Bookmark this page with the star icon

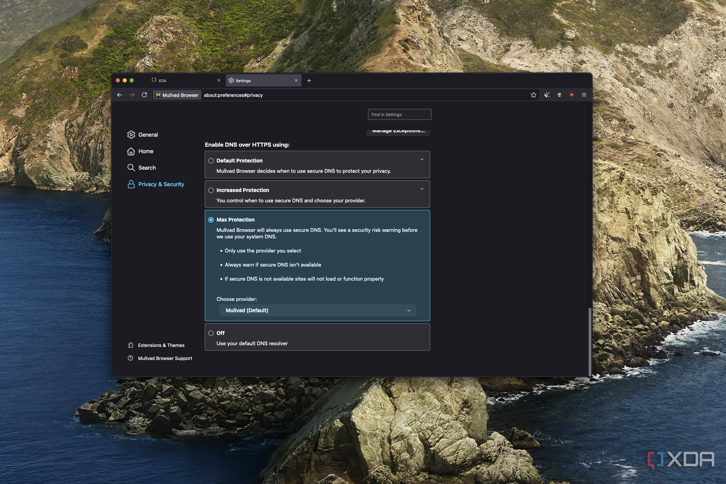click(533, 95)
